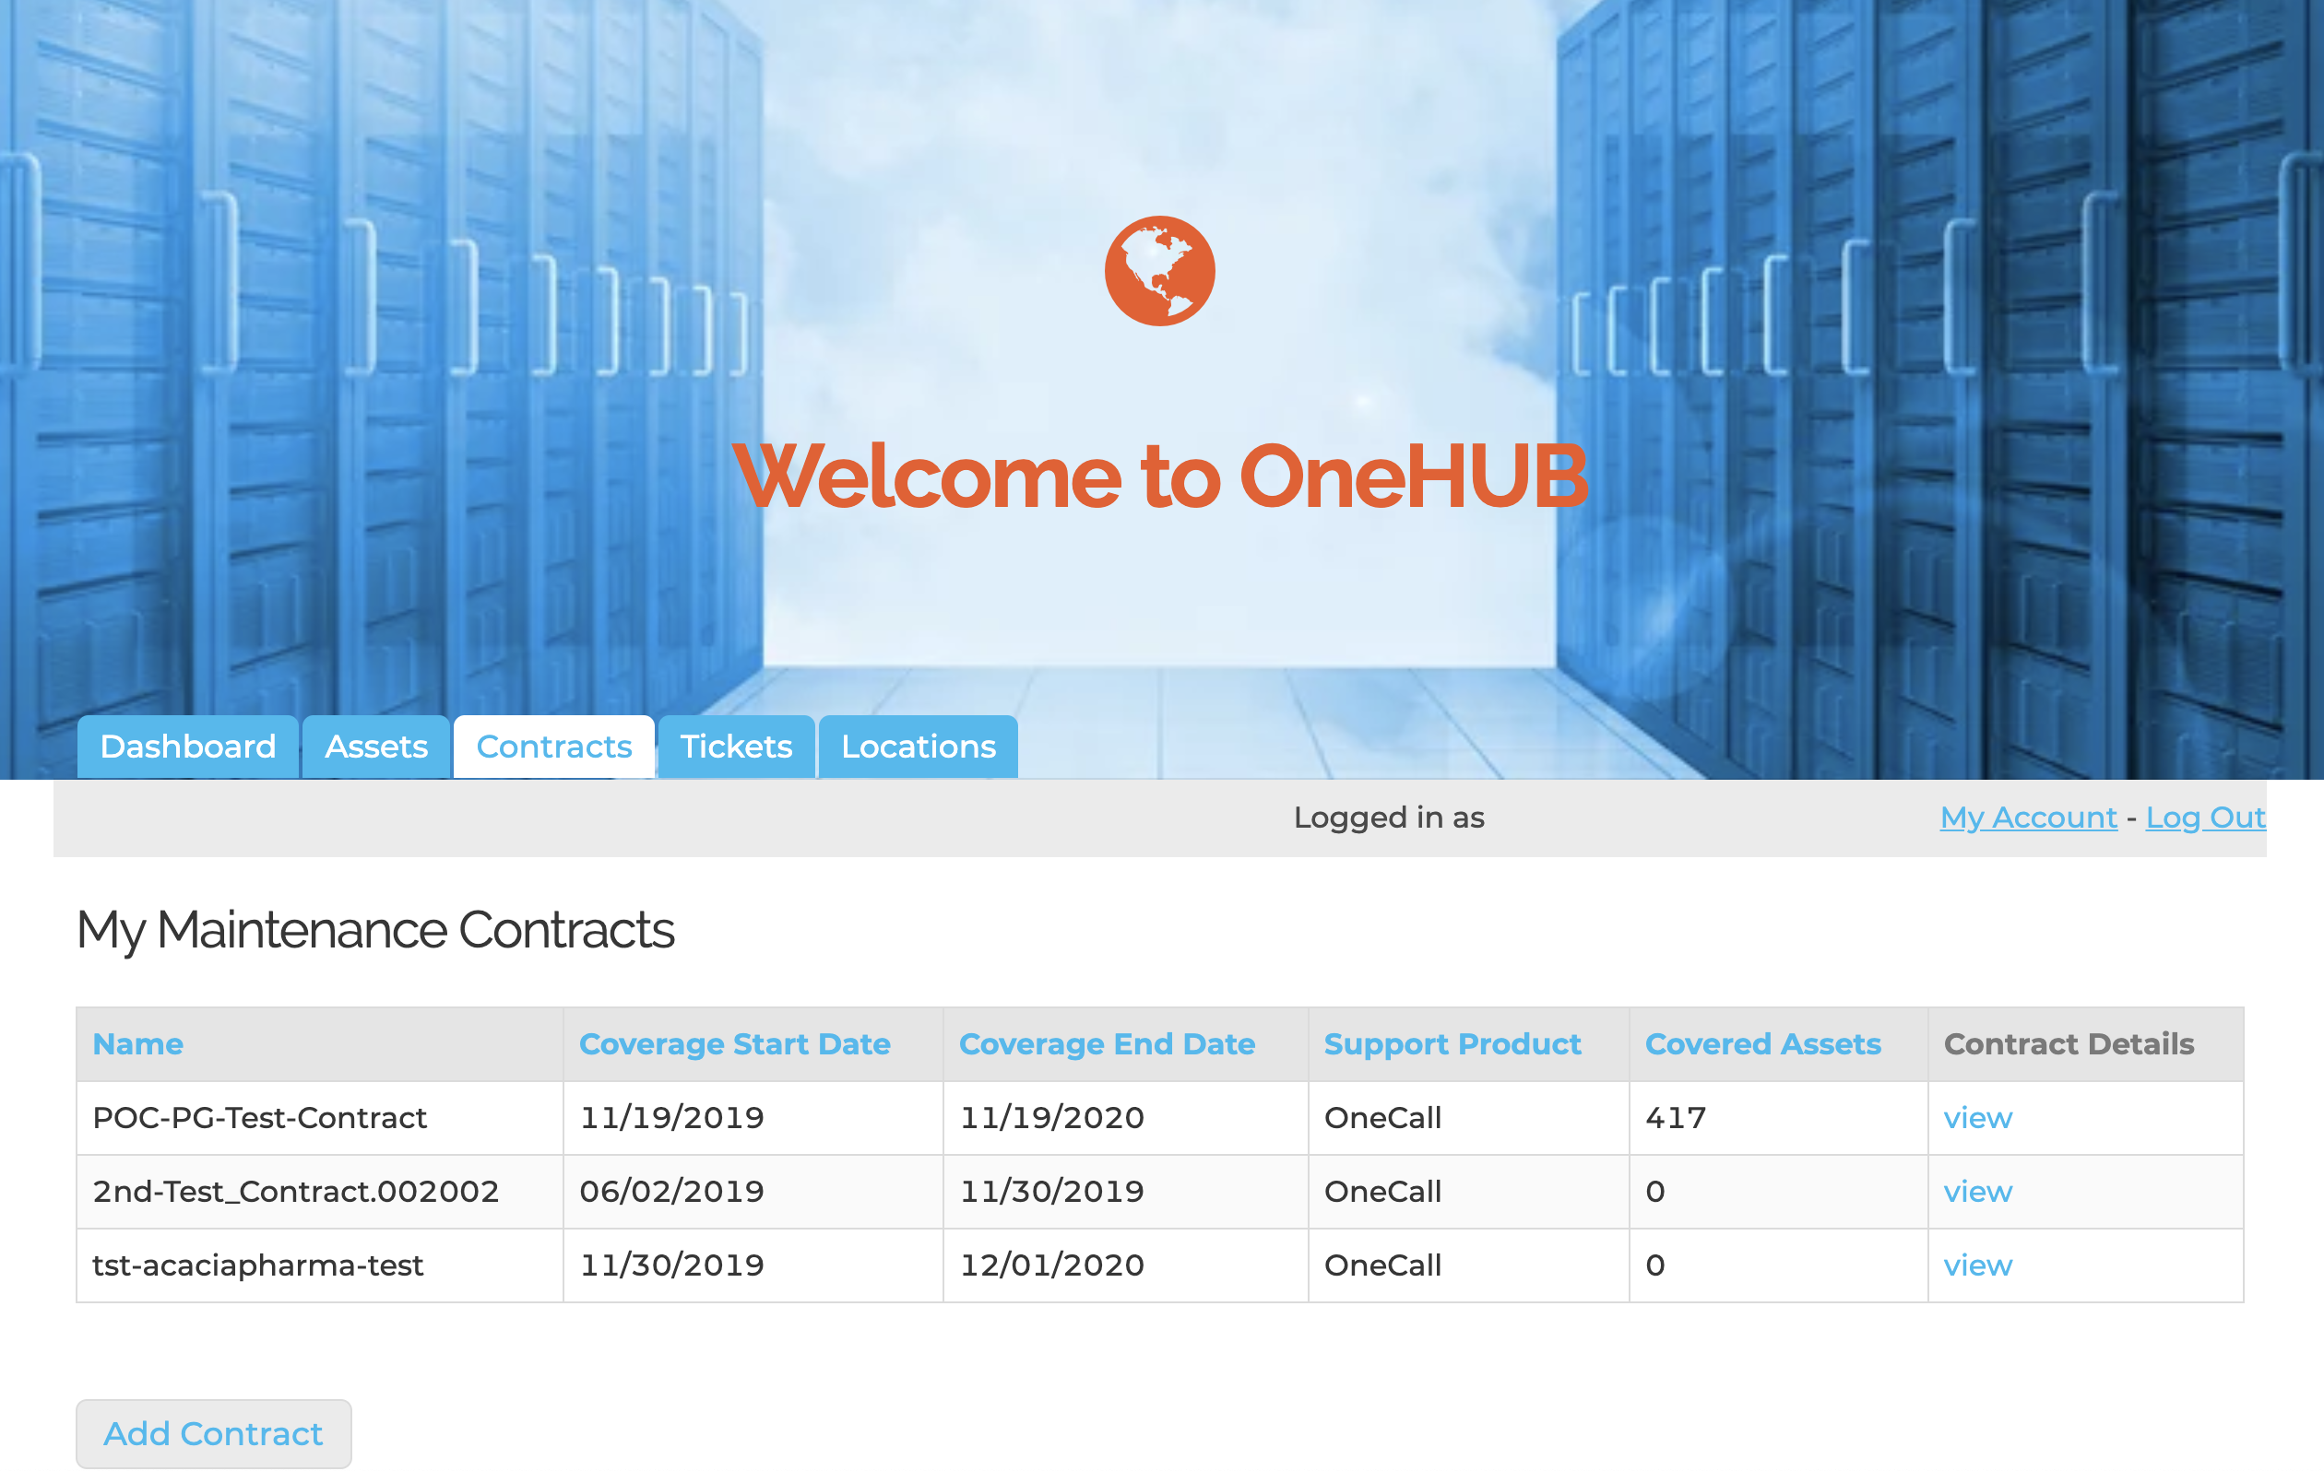Sort contracts by Name column

coord(138,1043)
